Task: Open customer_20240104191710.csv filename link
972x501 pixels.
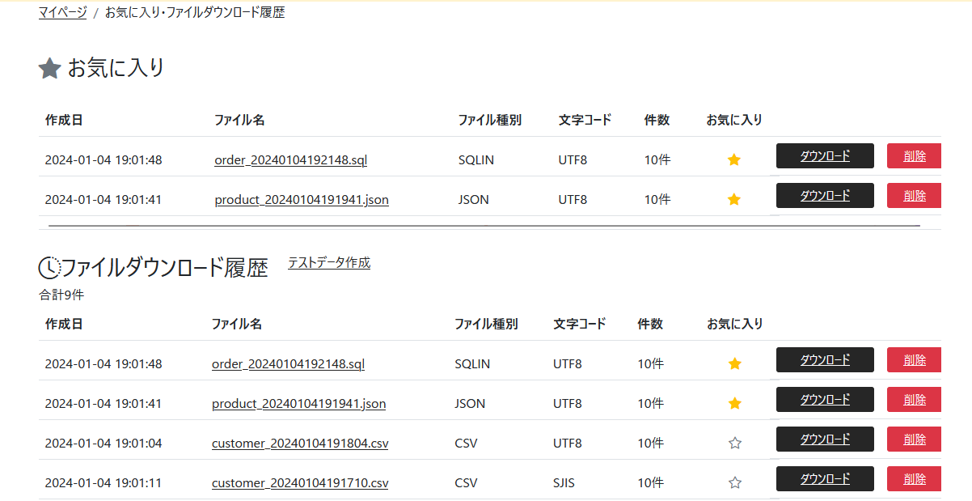Action: pos(300,483)
